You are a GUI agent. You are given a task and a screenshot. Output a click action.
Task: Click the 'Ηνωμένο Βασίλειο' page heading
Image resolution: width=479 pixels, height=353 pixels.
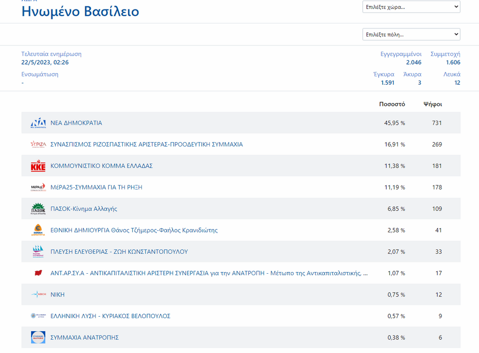pyautogui.click(x=80, y=11)
